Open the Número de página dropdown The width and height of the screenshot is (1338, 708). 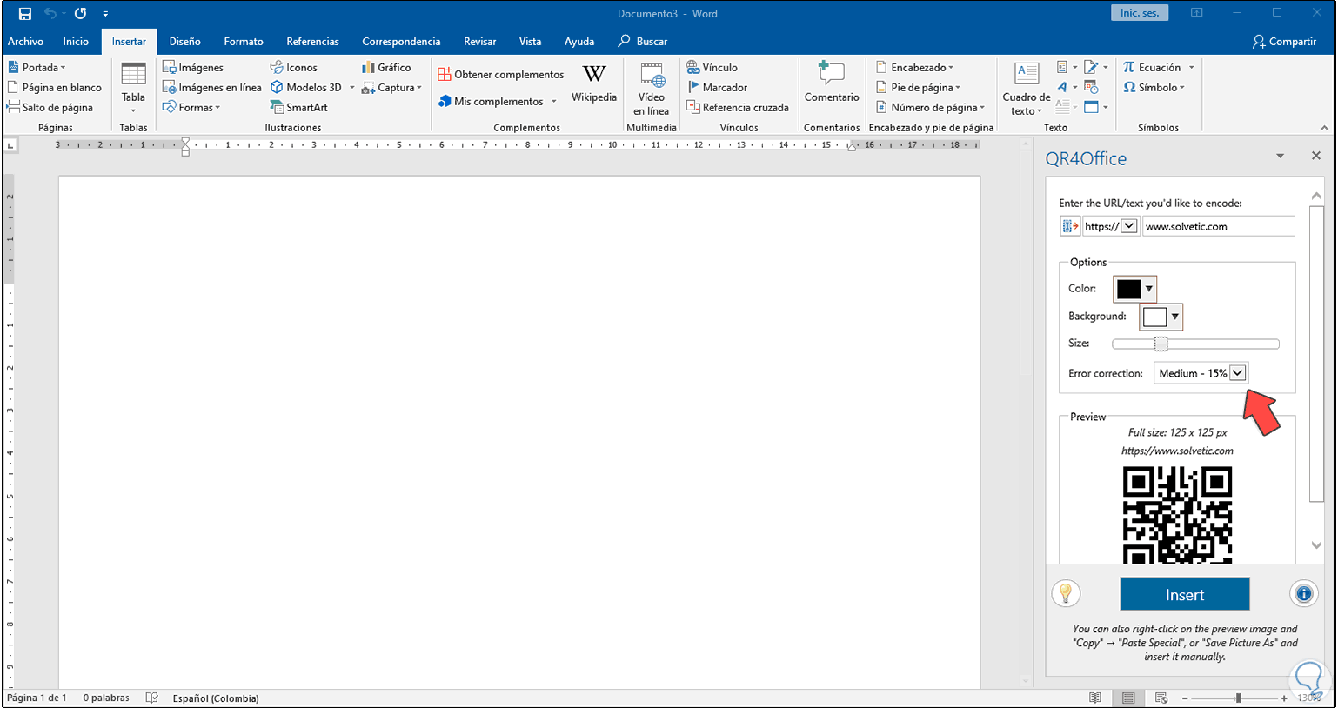(930, 107)
